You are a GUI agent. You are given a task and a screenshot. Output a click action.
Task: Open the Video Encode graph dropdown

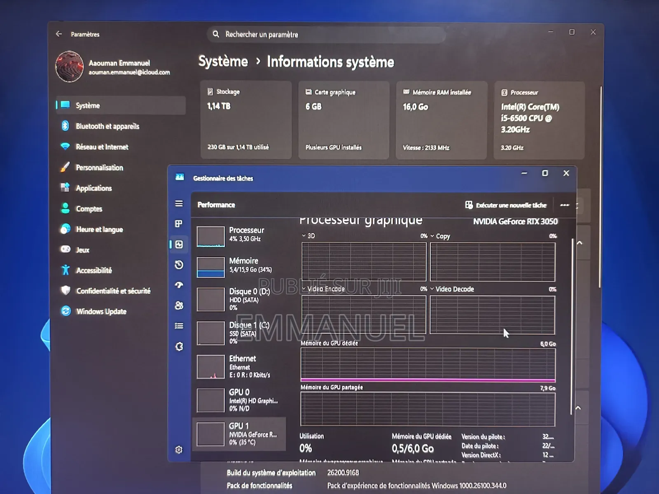pos(323,289)
